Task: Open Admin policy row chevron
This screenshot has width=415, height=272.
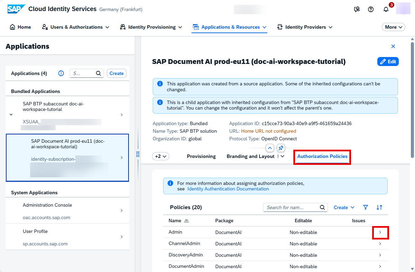Action: (380, 232)
